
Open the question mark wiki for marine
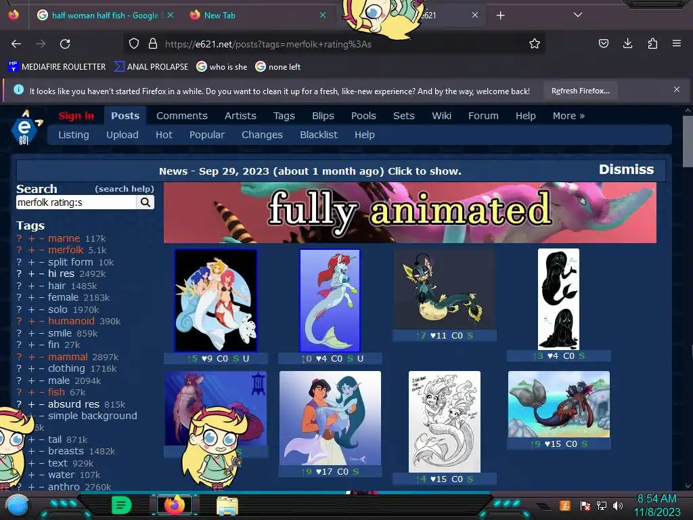point(19,238)
